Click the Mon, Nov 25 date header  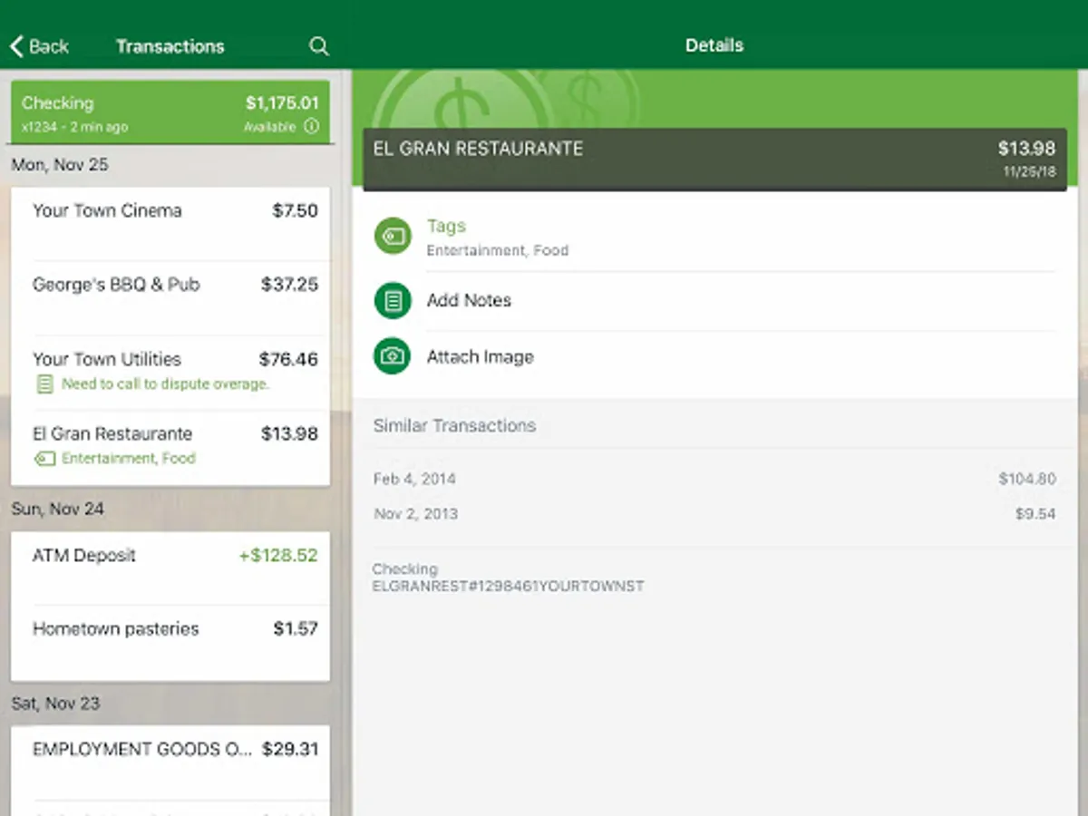point(59,165)
